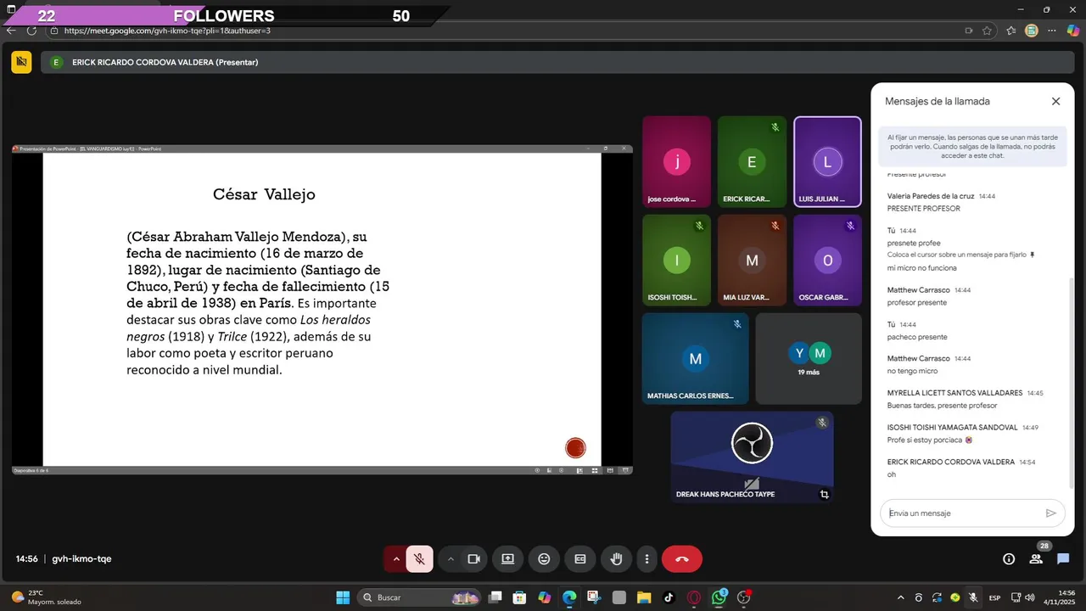Open File Explorer from the taskbar
1086x611 pixels.
[x=643, y=597]
